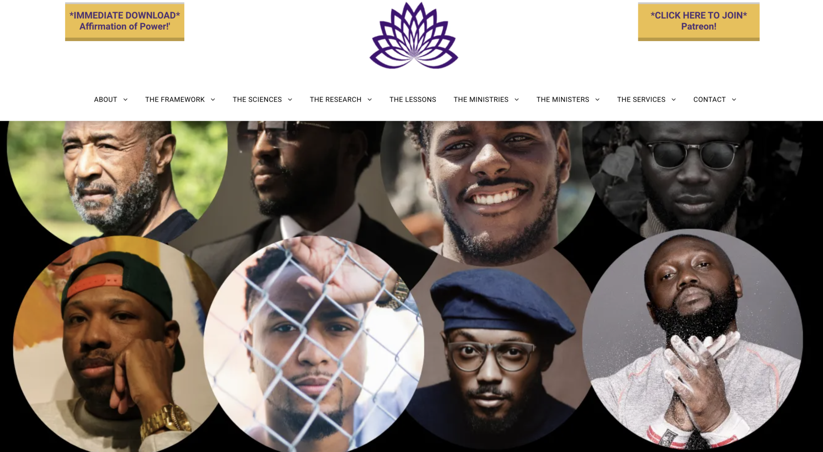This screenshot has height=452, width=823.
Task: Expand THE RESEARCH chevron
Action: tap(369, 99)
